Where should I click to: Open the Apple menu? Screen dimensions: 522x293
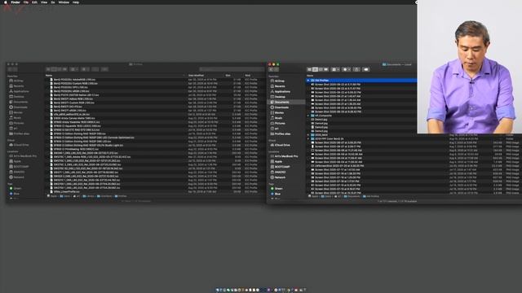6,2
